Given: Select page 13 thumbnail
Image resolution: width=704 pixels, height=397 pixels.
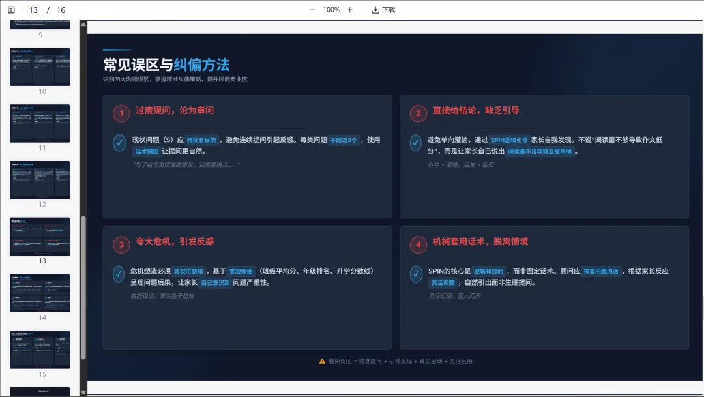Looking at the screenshot, I should point(40,237).
